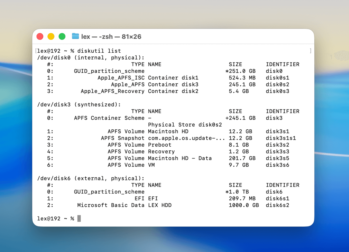Click the GUID_partition_scheme entry of disk0

click(109, 71)
